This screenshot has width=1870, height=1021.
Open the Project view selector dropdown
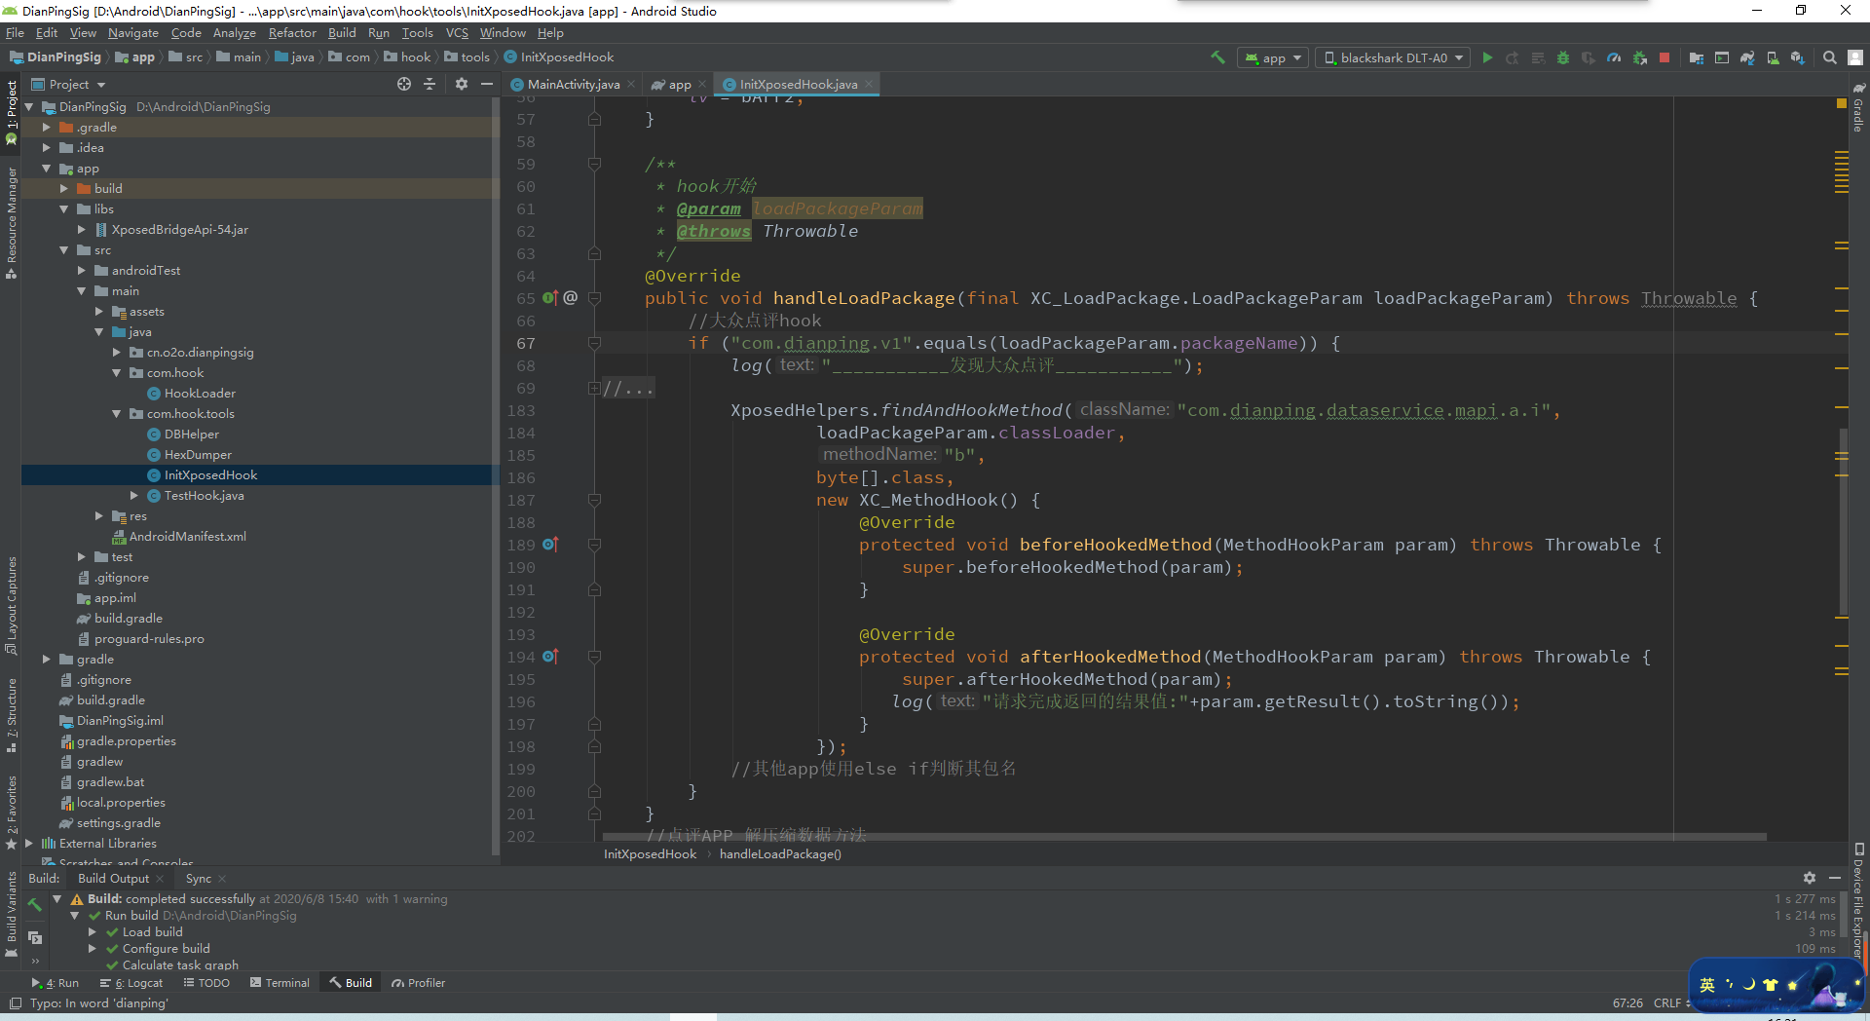point(68,84)
